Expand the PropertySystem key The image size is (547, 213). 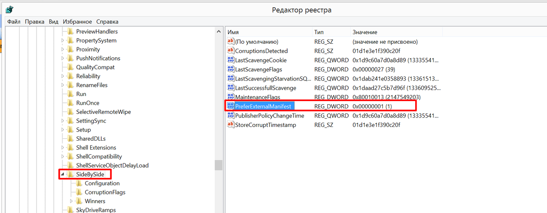63,41
